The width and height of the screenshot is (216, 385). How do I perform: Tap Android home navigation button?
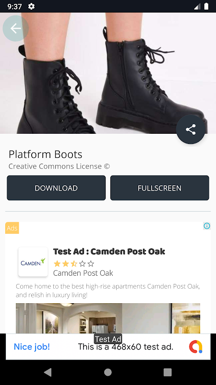coord(108,372)
